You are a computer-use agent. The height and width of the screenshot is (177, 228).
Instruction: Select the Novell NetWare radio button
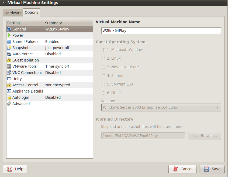click(103, 67)
